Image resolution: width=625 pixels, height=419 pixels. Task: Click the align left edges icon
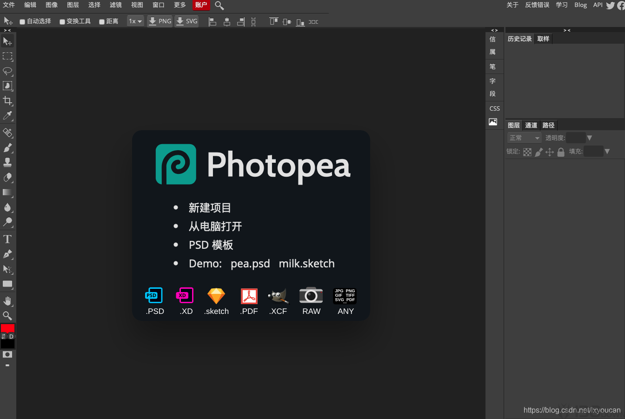213,21
